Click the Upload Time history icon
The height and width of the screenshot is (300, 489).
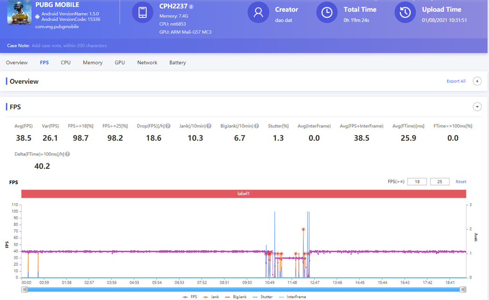click(405, 13)
